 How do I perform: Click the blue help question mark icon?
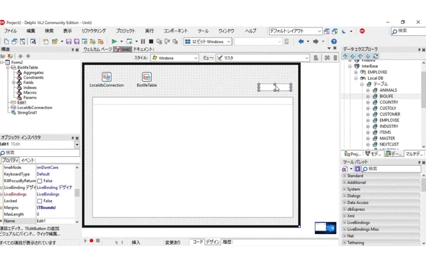[x=334, y=41]
